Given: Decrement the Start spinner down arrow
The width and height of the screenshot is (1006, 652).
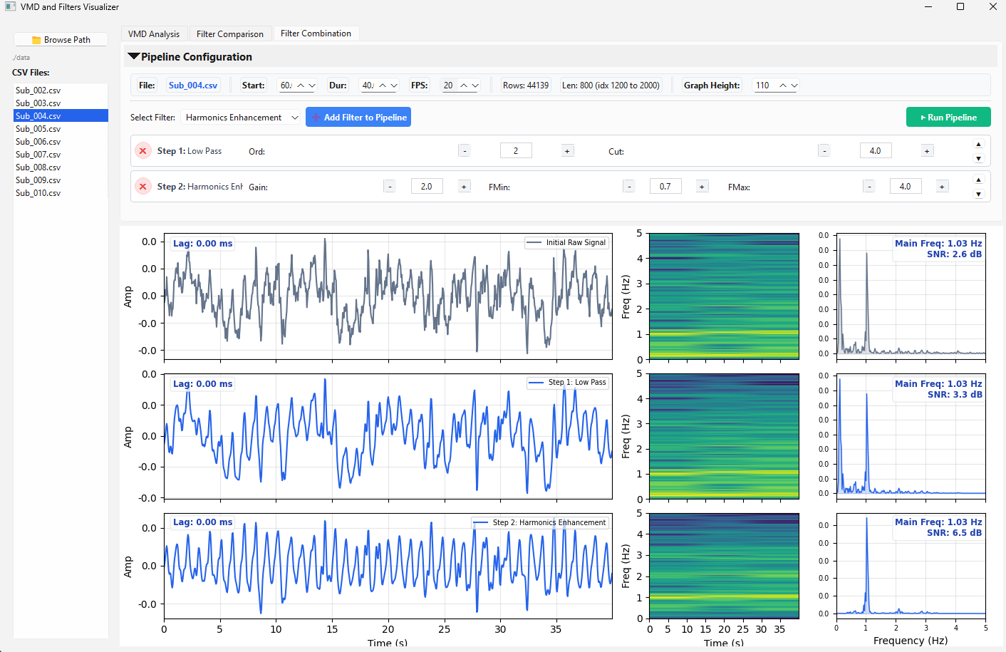Looking at the screenshot, I should pyautogui.click(x=312, y=86).
